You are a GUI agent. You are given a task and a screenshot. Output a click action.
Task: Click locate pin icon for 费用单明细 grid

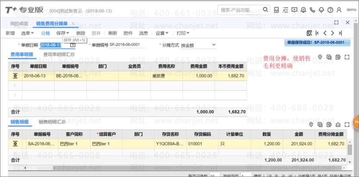[320, 57]
